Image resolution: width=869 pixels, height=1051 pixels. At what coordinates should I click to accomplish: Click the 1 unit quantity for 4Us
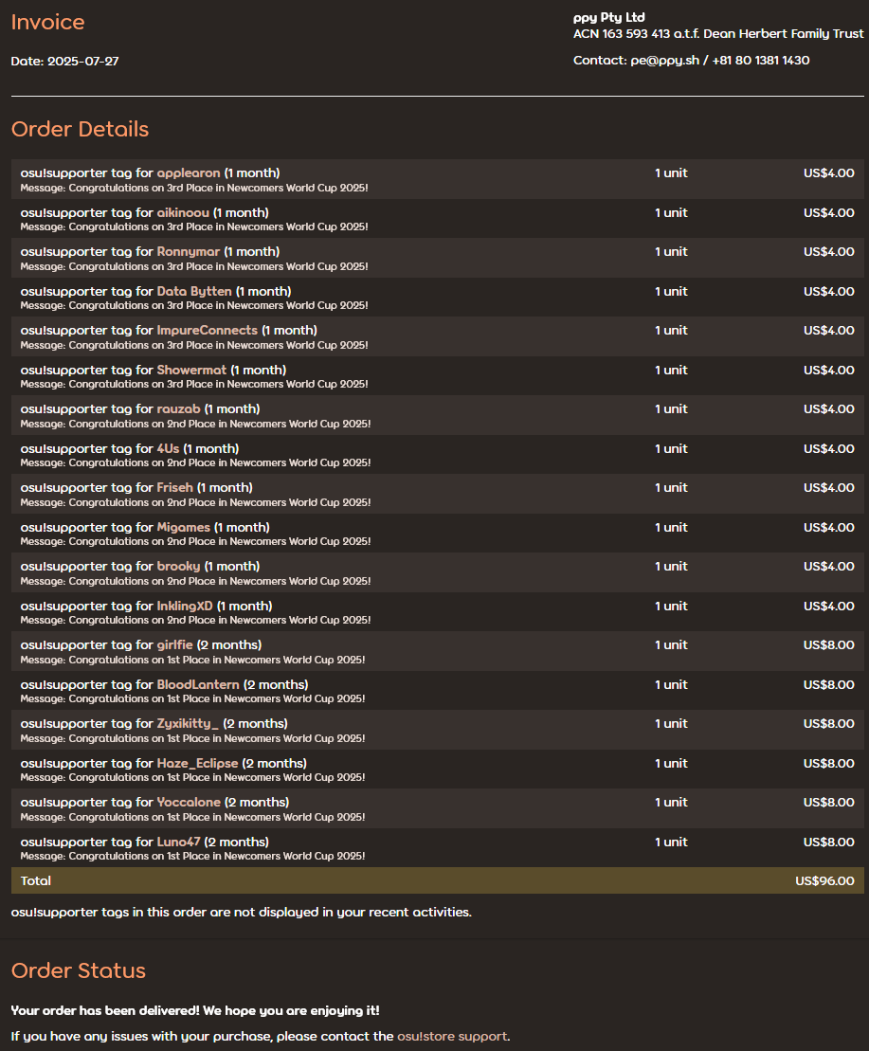pos(671,448)
